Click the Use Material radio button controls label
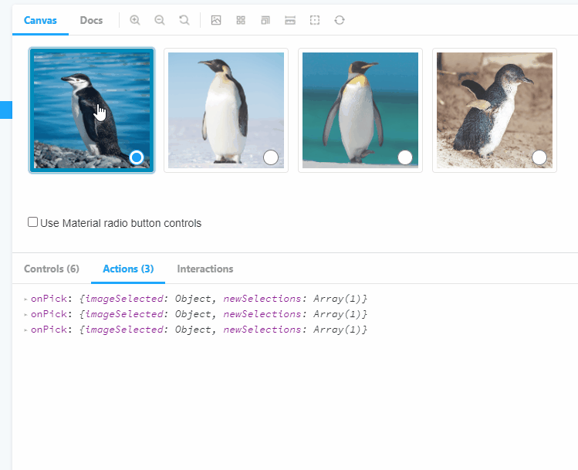Screen dimensions: 578x470 [x=121, y=223]
